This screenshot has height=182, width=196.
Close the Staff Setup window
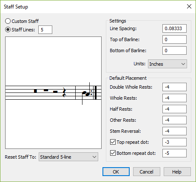pyautogui.click(x=189, y=6)
